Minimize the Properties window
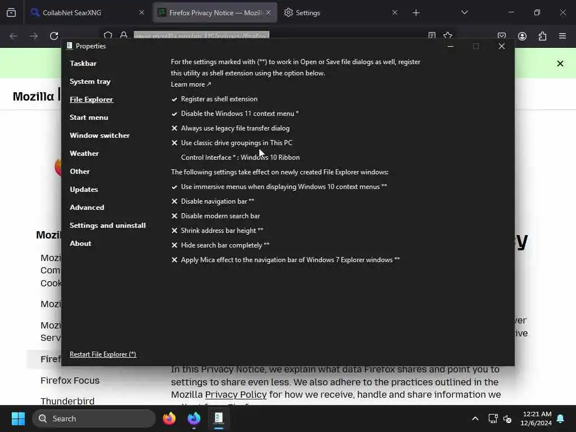 [451, 46]
